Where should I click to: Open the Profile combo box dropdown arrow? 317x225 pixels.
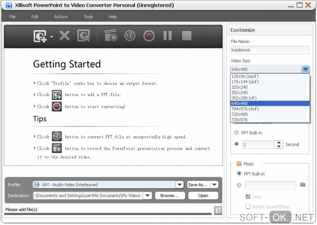[179, 185]
